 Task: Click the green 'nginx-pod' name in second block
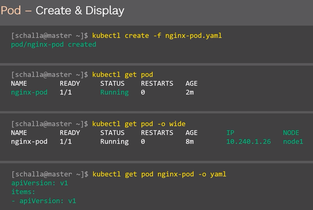tap(29, 92)
